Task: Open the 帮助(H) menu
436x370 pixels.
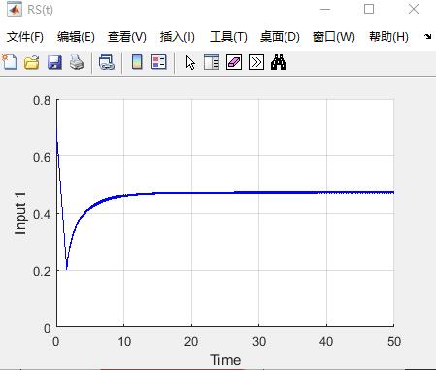Action: tap(388, 37)
